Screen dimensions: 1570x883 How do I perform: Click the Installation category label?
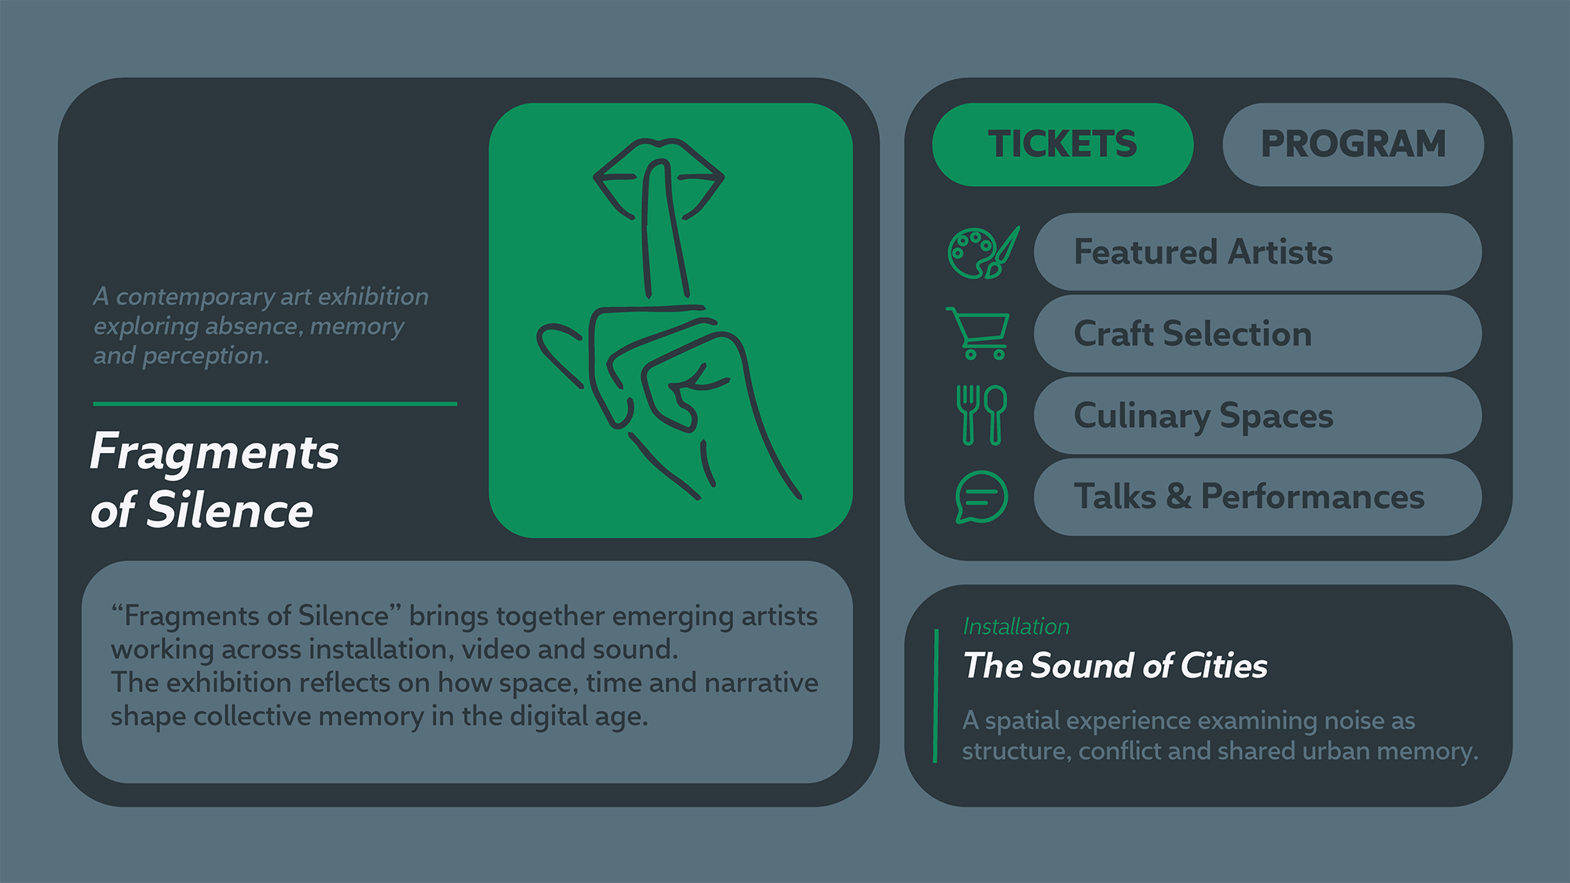click(x=1016, y=626)
